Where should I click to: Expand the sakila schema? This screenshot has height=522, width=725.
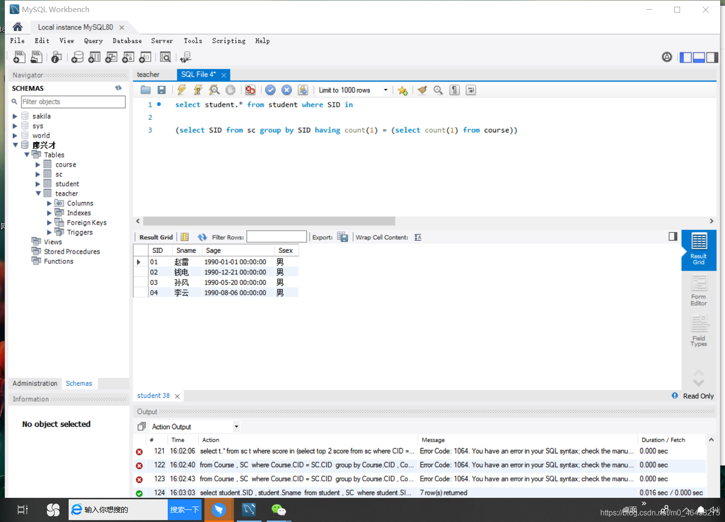[15, 116]
